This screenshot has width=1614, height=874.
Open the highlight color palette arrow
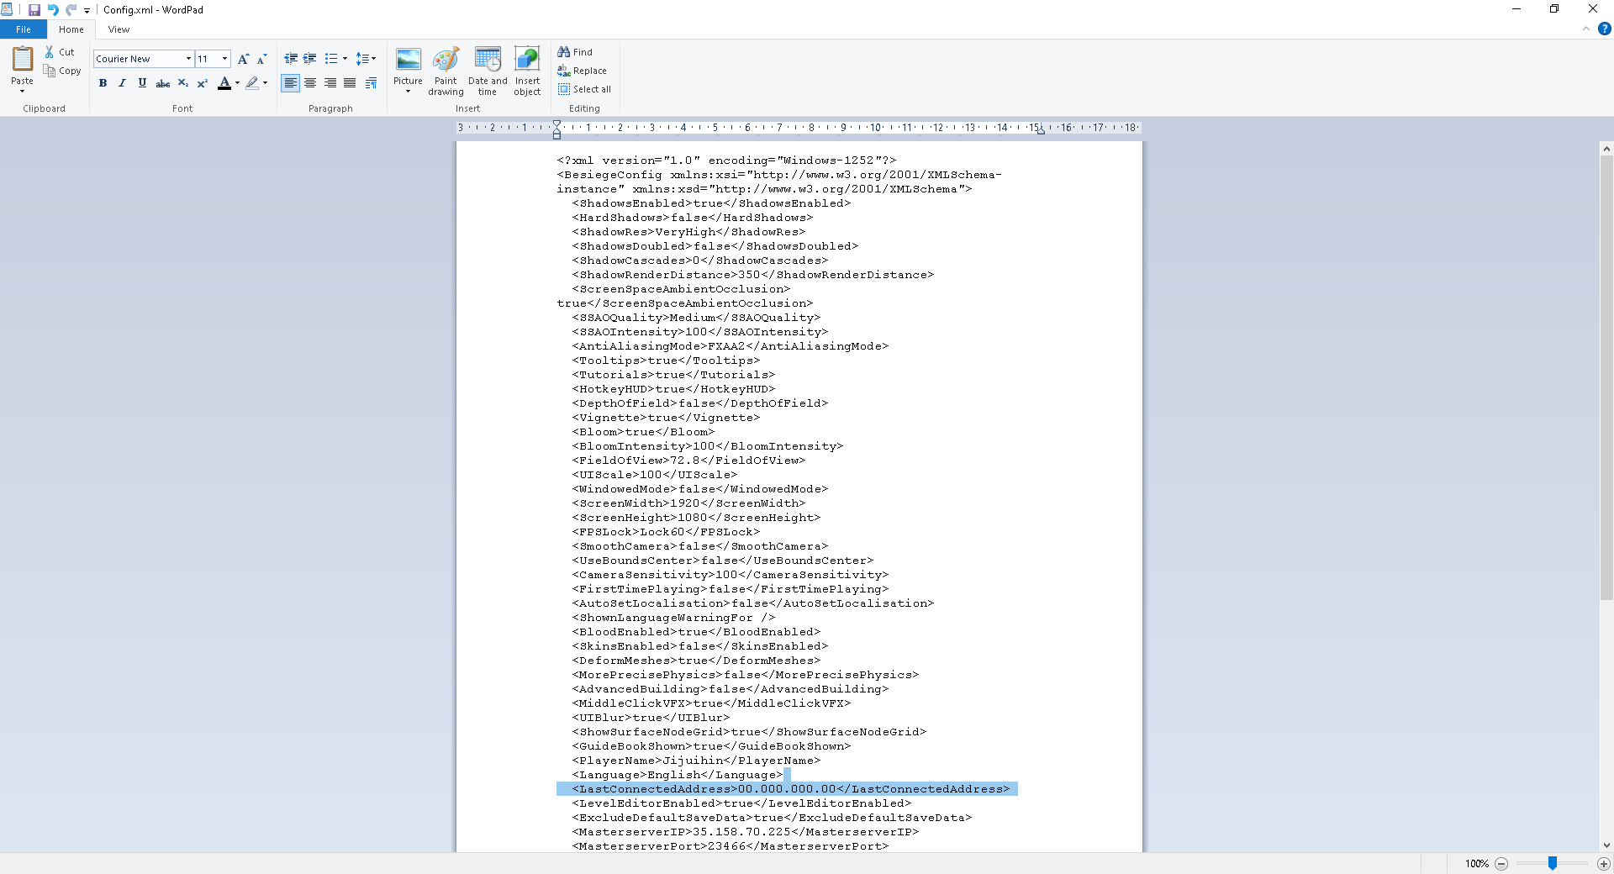pyautogui.click(x=265, y=83)
